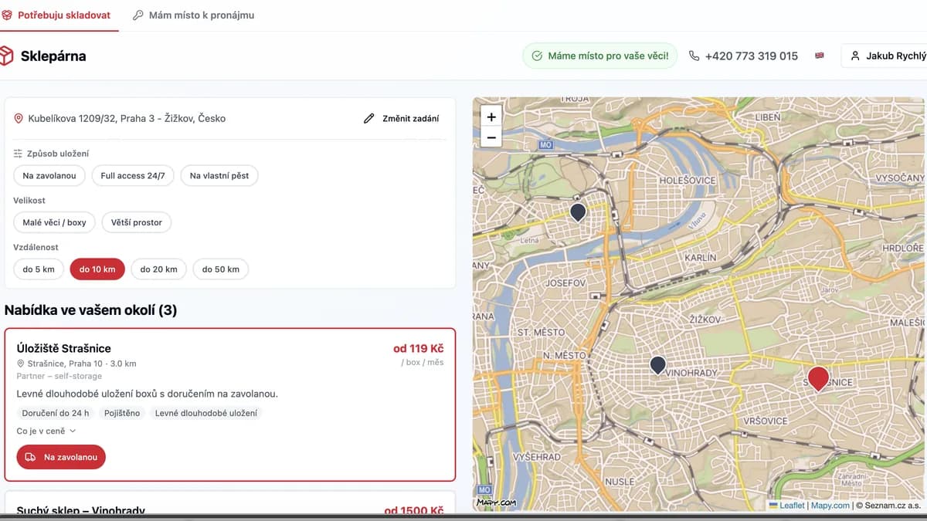Click the Nabídka ve vašem okolí (3) heading
Viewport: 927px width, 521px height.
pos(90,310)
